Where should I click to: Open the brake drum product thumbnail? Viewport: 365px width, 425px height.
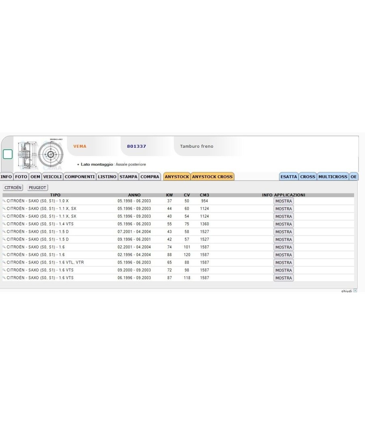[x=41, y=154]
